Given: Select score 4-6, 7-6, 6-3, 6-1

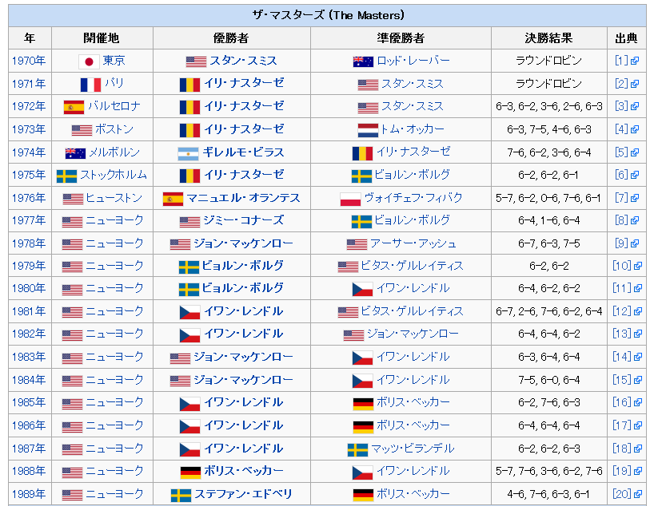Looking at the screenshot, I should 548,495.
